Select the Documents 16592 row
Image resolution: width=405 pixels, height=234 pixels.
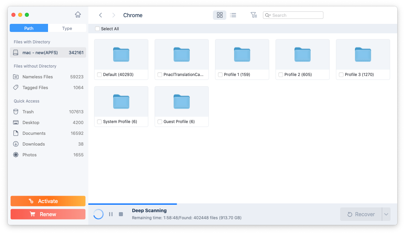(x=48, y=133)
